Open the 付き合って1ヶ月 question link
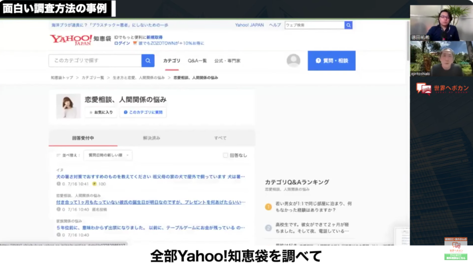This screenshot has width=473, height=268. point(151,202)
